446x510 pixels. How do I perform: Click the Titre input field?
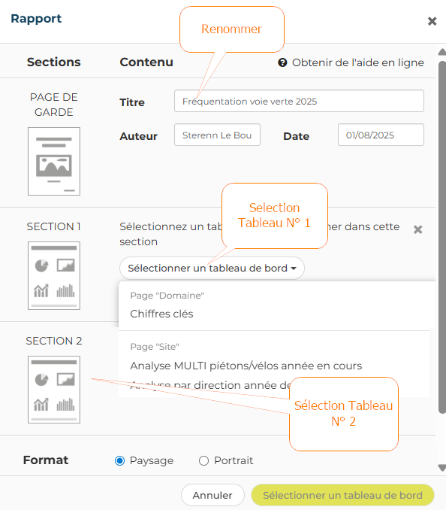(x=299, y=101)
